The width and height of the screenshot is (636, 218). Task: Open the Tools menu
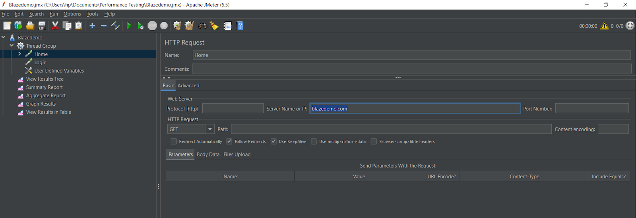tap(93, 14)
